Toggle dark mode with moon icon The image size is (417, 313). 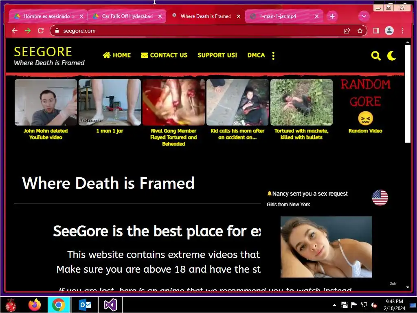(x=391, y=56)
